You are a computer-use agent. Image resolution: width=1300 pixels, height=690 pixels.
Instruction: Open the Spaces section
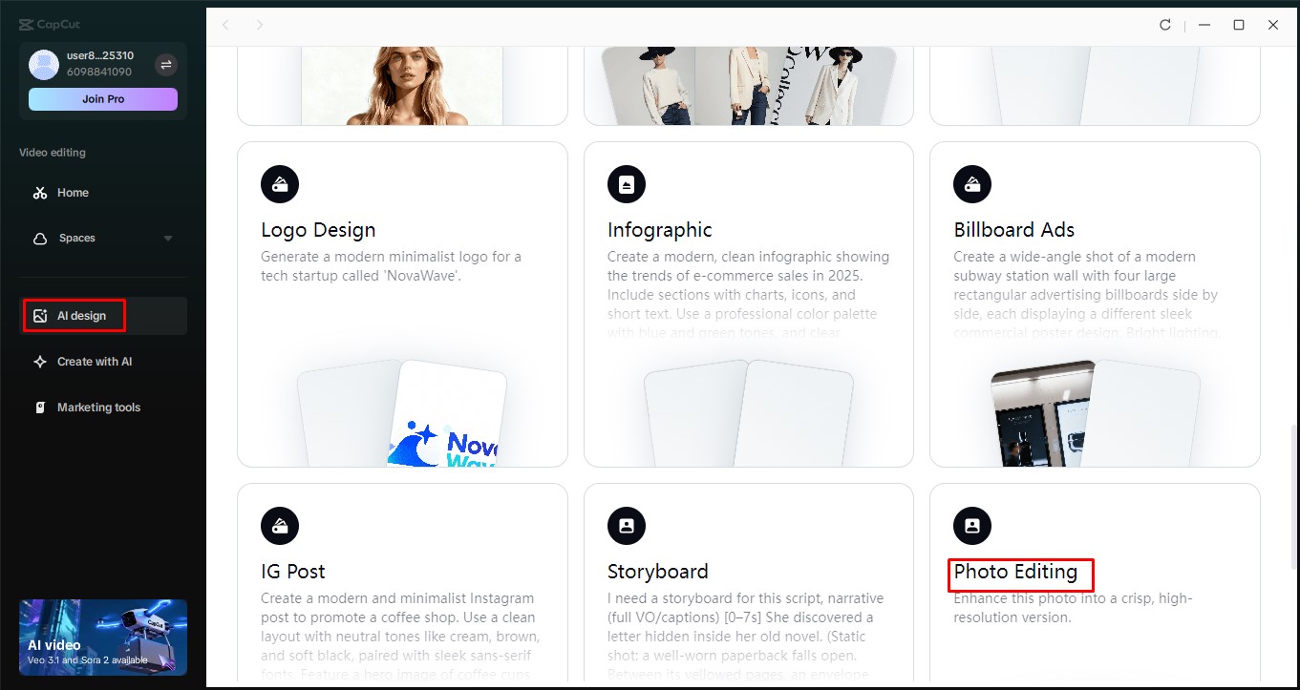(x=78, y=238)
